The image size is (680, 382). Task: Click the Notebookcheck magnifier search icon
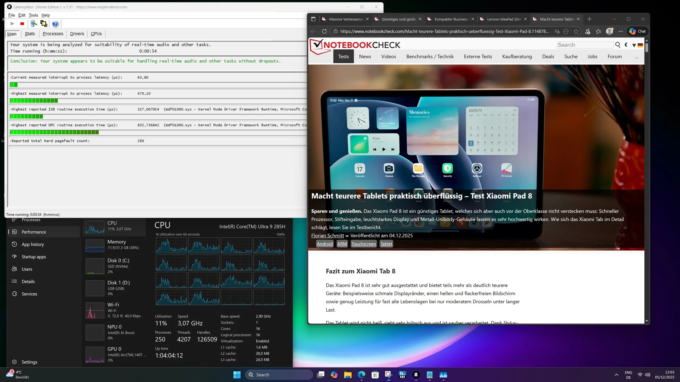click(618, 45)
